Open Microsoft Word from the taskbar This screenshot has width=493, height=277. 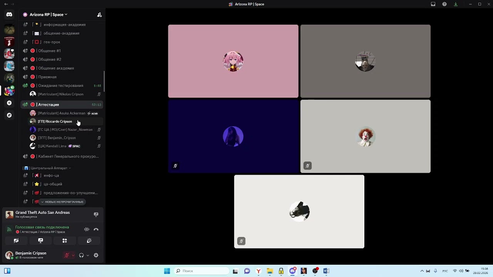tap(326, 271)
